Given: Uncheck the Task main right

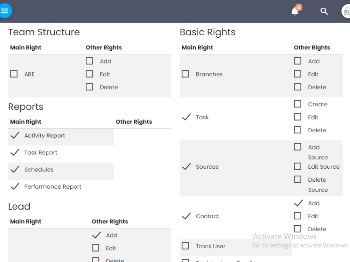Looking at the screenshot, I should (x=186, y=117).
